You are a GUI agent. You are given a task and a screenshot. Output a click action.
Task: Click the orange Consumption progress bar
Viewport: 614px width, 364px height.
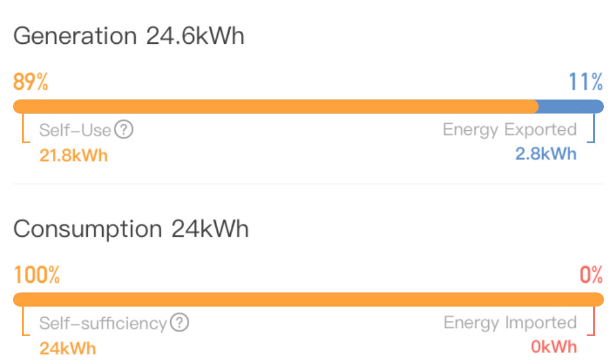click(308, 299)
